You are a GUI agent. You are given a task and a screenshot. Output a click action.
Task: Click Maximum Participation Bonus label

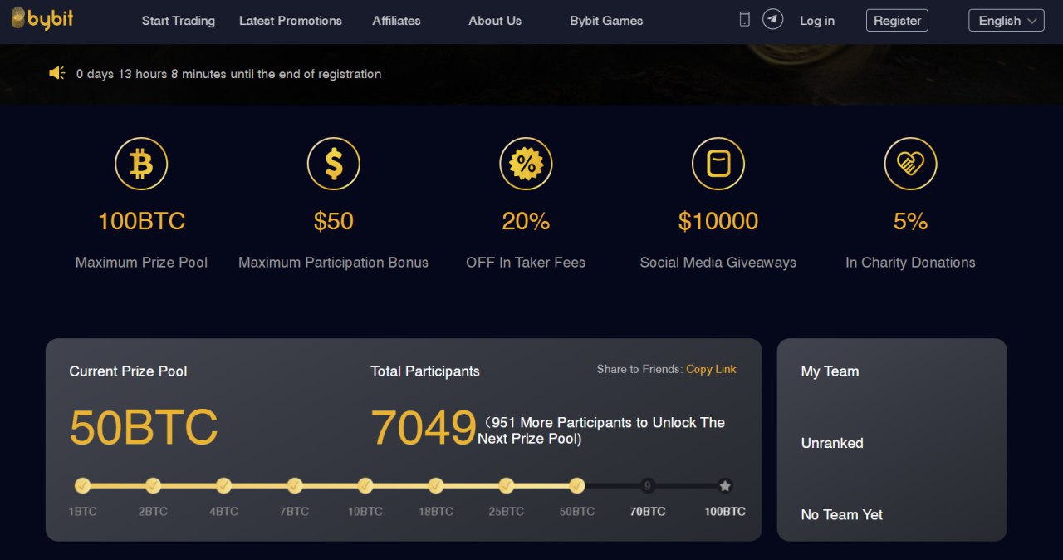[334, 263]
